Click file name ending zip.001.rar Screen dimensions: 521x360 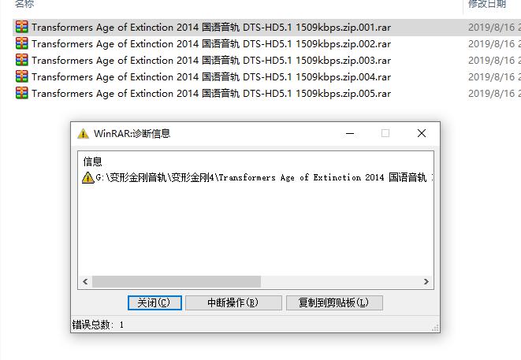click(211, 28)
